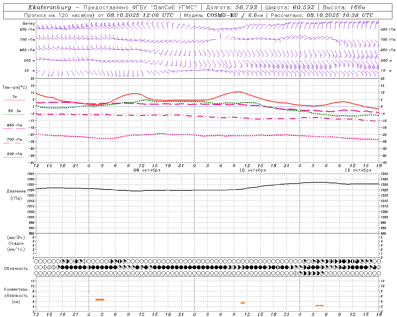Image resolution: width=397 pixels, height=317 pixels.
Task: Select the Прогноз на 120 часа(ов) text
Action: click(x=60, y=15)
